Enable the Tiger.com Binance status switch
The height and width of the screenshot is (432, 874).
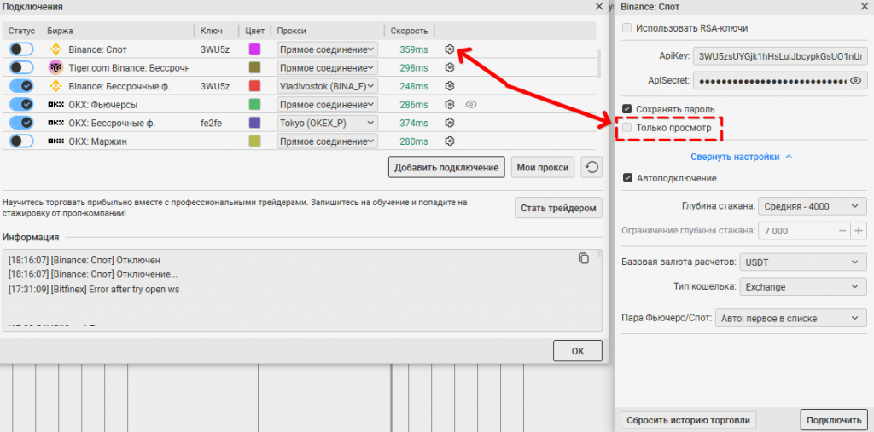pyautogui.click(x=21, y=67)
